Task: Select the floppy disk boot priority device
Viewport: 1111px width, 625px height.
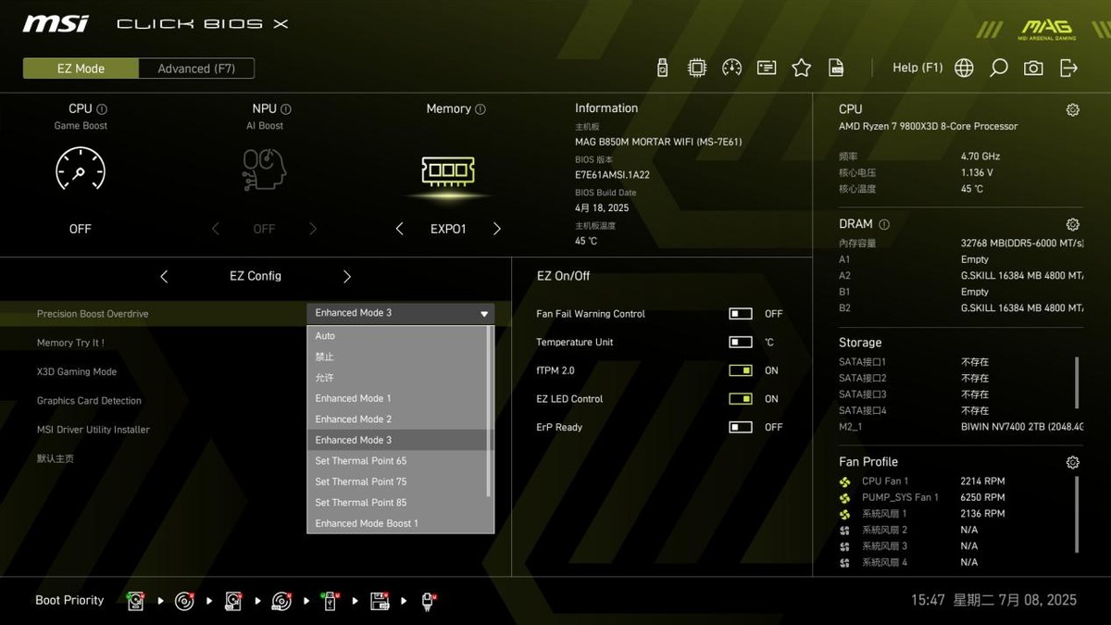Action: point(380,601)
